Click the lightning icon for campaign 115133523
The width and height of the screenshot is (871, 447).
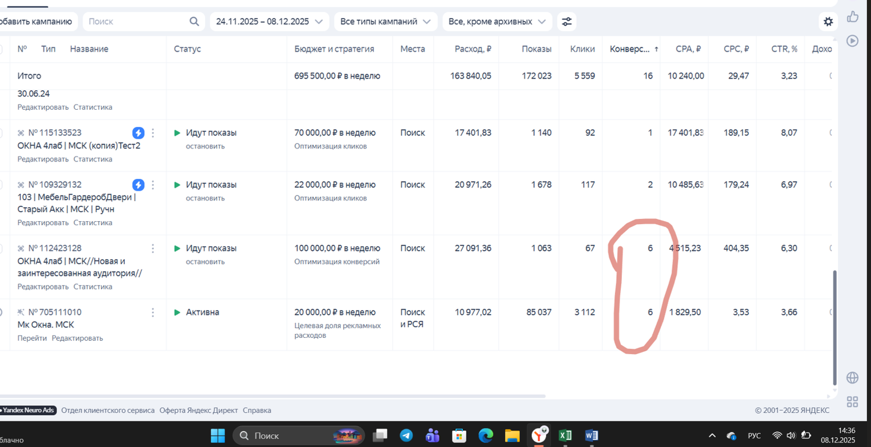tap(138, 133)
